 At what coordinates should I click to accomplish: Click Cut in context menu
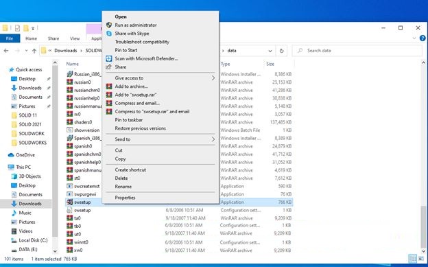[119, 150]
